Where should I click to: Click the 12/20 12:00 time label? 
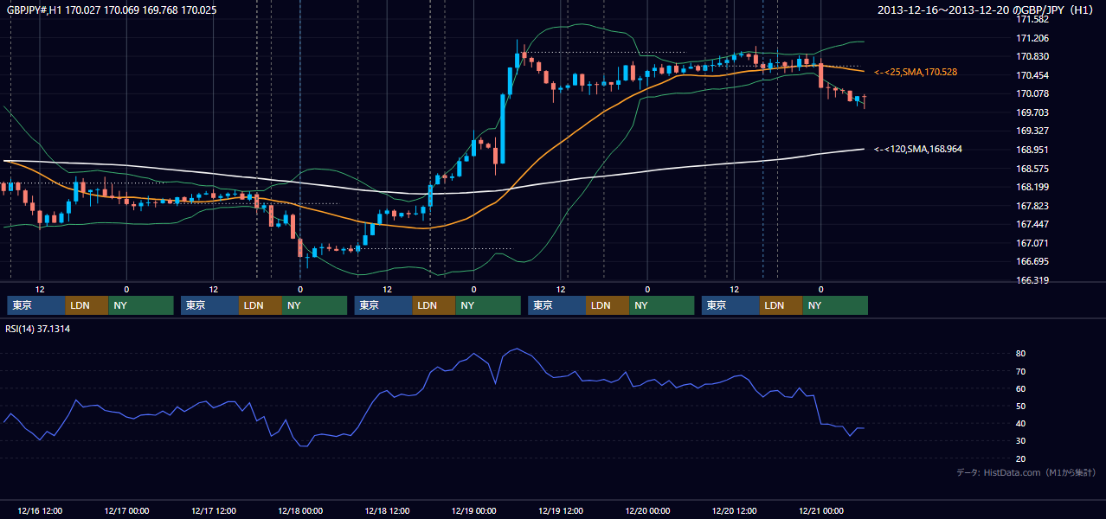click(x=734, y=510)
